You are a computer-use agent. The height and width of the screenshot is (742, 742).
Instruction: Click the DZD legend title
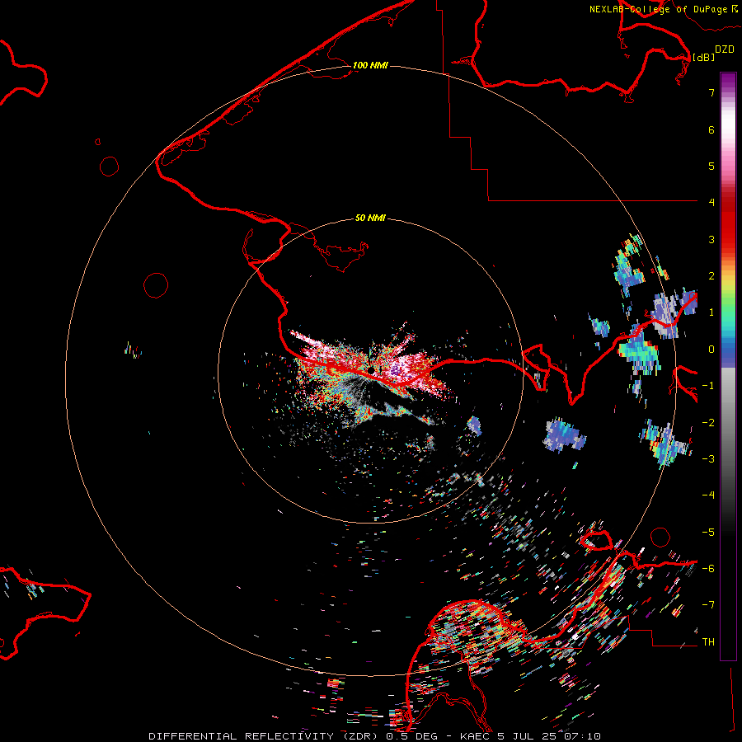pyautogui.click(x=725, y=49)
